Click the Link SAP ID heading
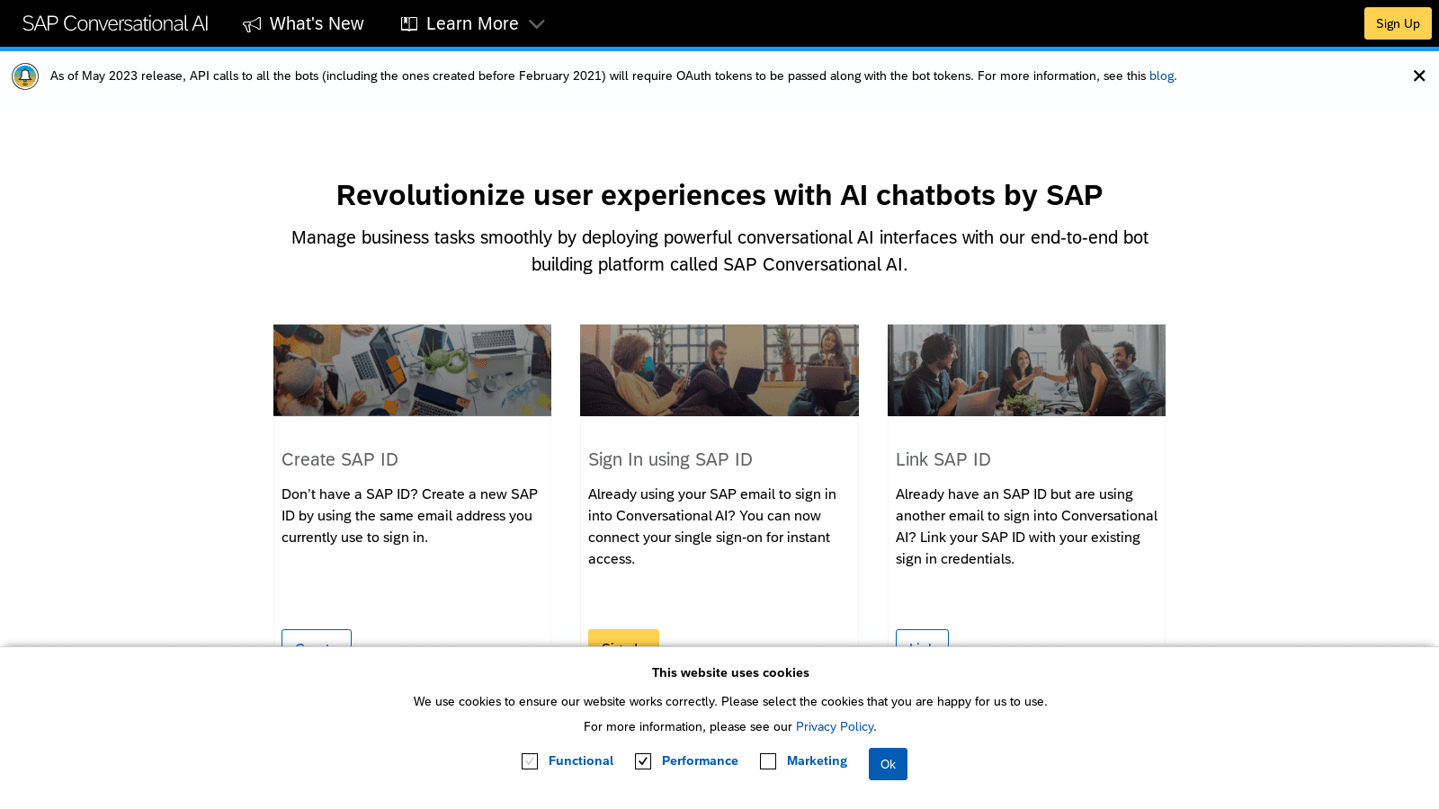1439x809 pixels. click(943, 459)
